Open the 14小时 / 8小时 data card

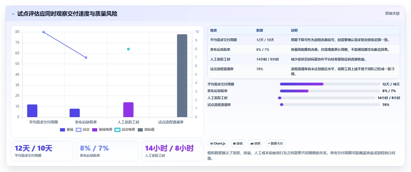[x=172, y=151]
